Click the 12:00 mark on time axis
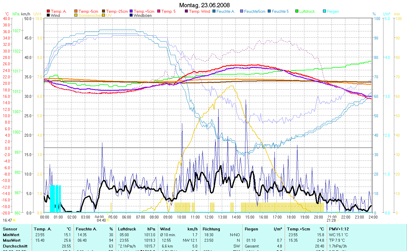The width and height of the screenshot is (407, 251). 208,217
